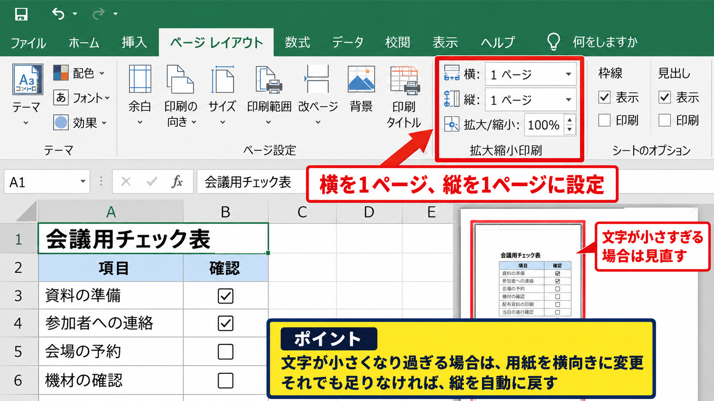Click the 配色 color palette icon

pos(61,73)
